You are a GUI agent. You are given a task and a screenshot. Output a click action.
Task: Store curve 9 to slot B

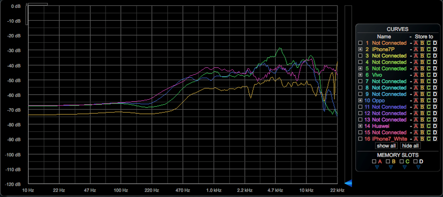(x=422, y=94)
